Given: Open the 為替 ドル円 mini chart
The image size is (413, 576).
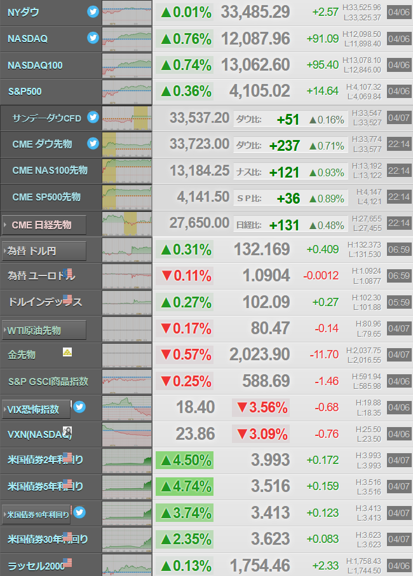Looking at the screenshot, I should (x=127, y=250).
